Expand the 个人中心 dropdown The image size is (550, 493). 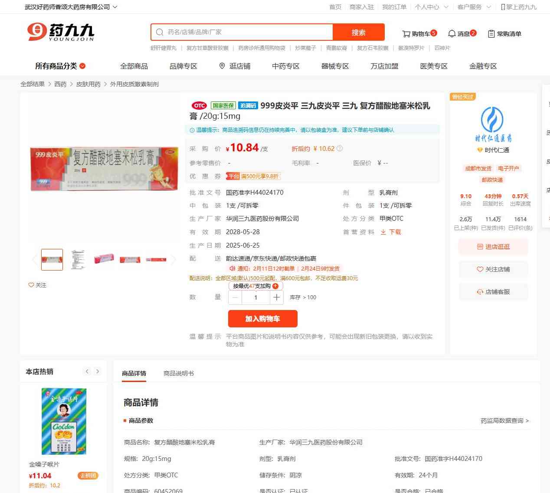pos(446,7)
